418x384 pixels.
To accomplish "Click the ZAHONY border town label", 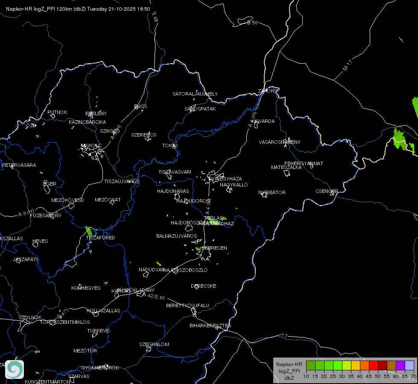I will [268, 91].
